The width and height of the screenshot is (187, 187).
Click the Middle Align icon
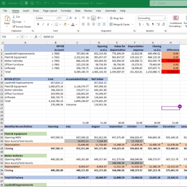(88, 18)
